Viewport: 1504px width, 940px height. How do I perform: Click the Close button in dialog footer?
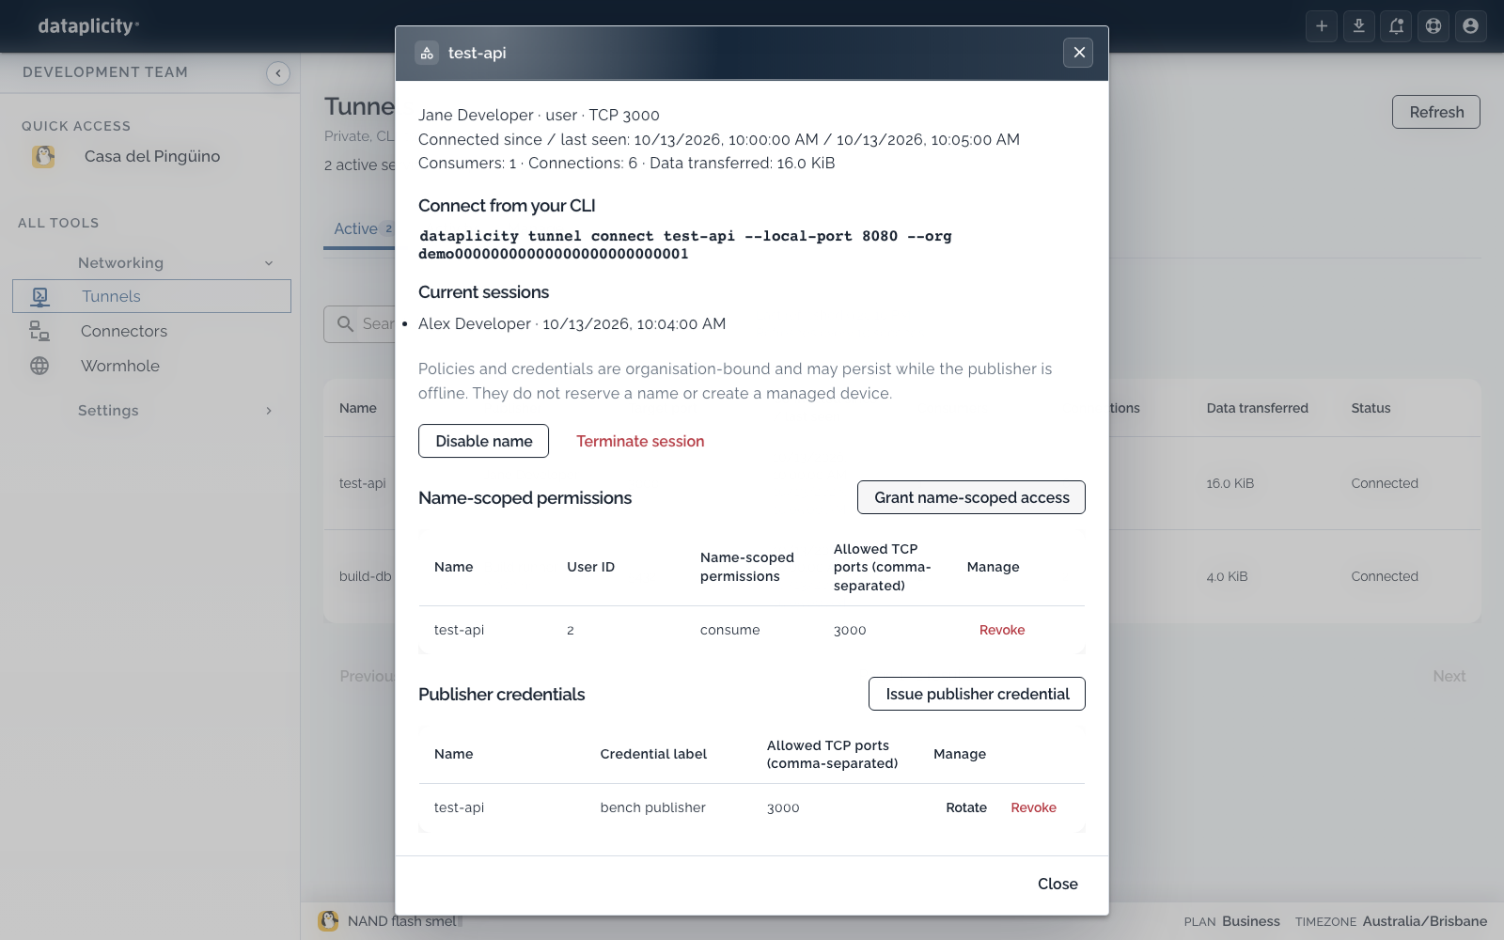pyautogui.click(x=1057, y=884)
